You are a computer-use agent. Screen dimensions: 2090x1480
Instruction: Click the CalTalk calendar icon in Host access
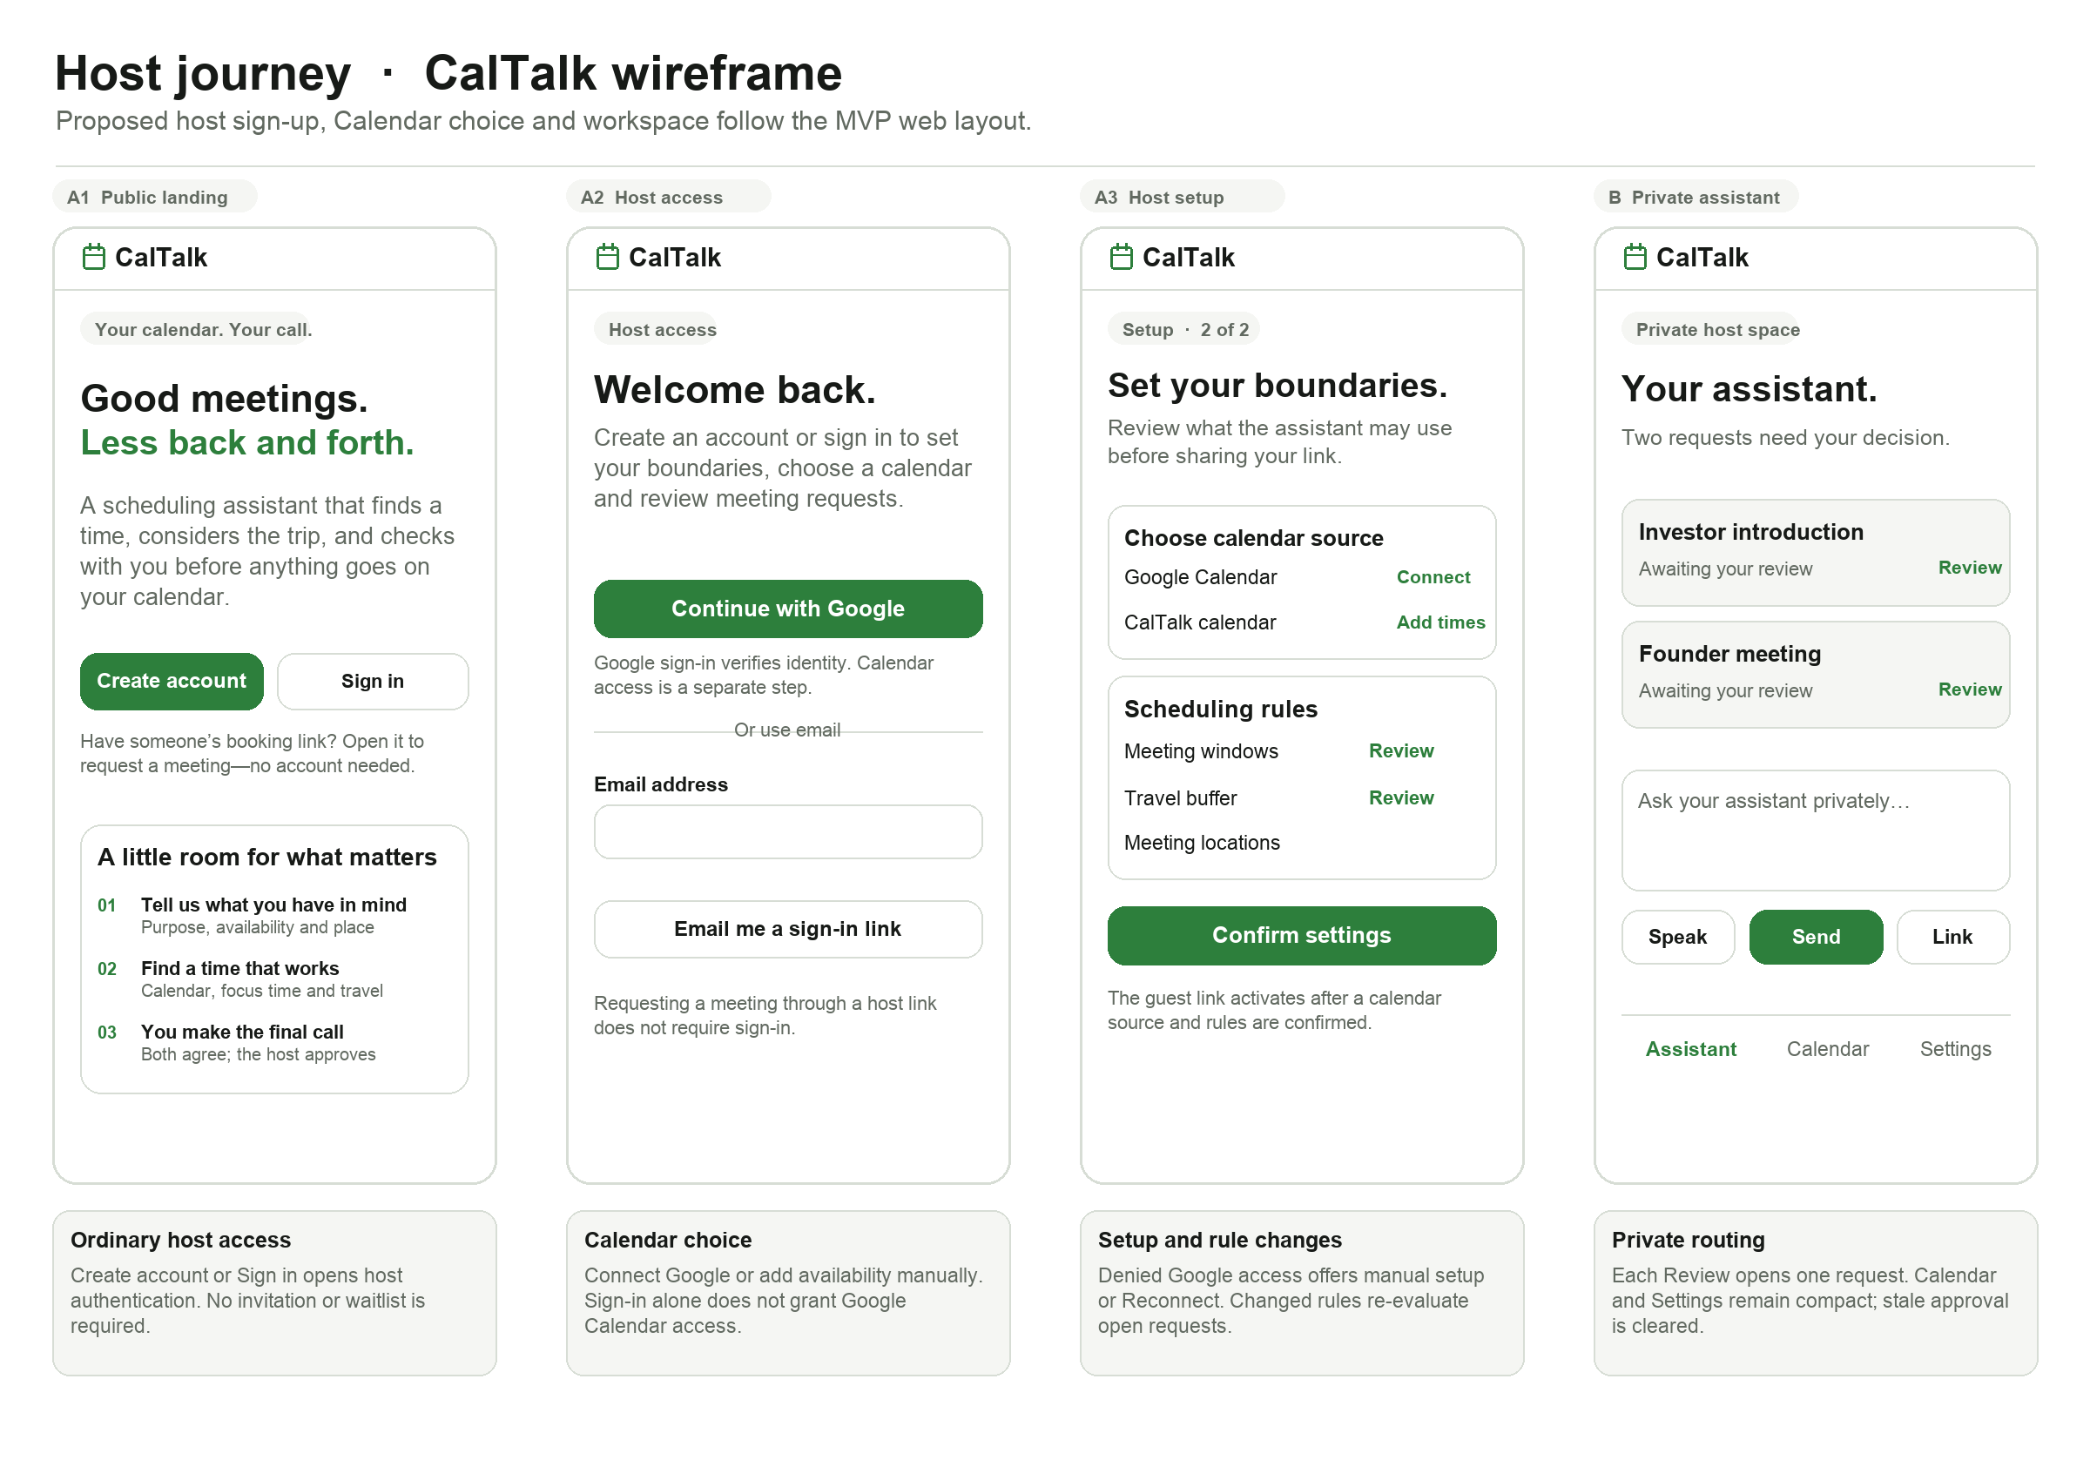coord(607,257)
